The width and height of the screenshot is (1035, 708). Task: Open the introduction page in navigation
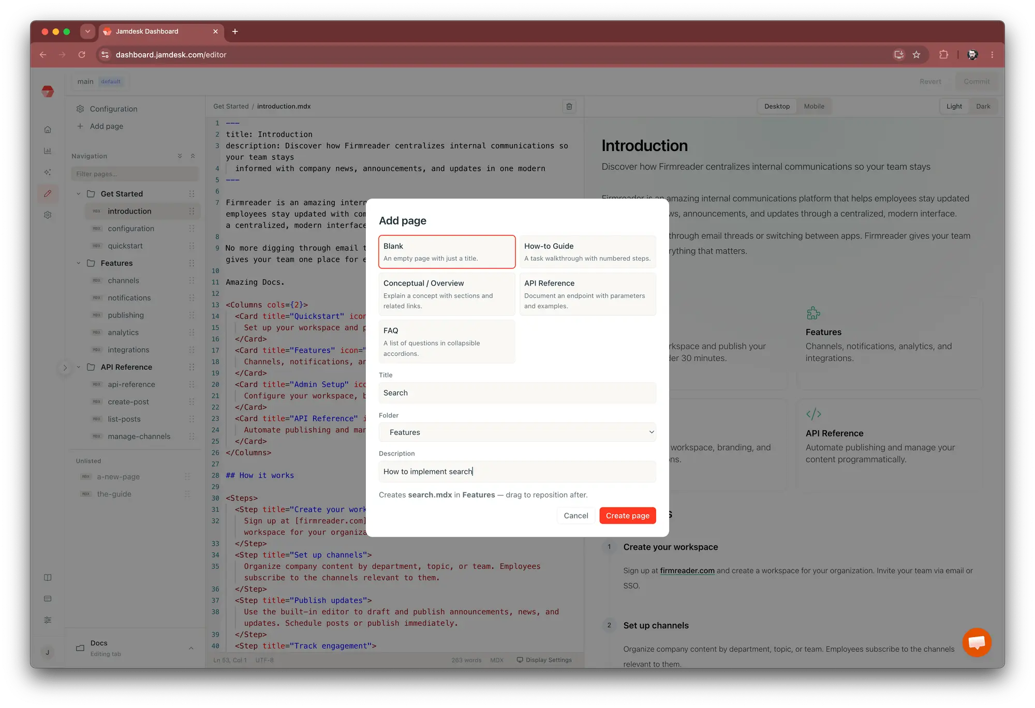[142, 211]
